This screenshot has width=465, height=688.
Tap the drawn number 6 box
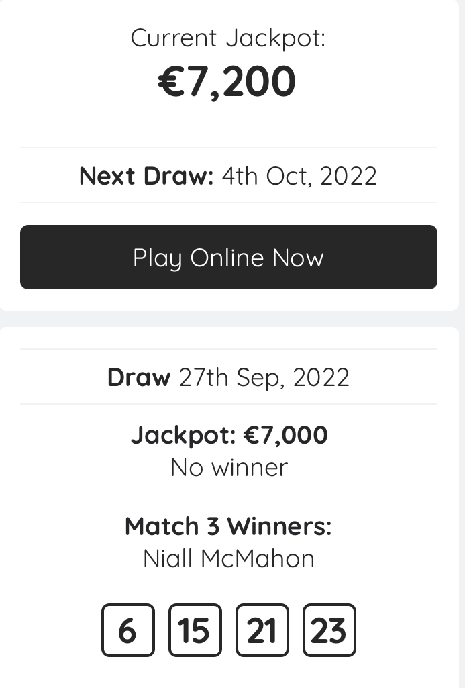(x=127, y=630)
